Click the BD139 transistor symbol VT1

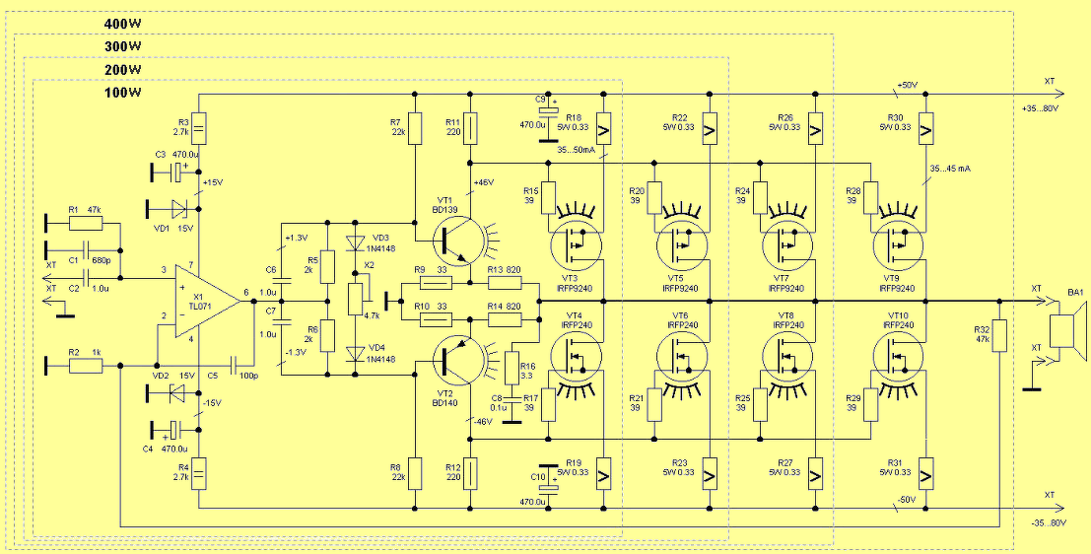(459, 242)
